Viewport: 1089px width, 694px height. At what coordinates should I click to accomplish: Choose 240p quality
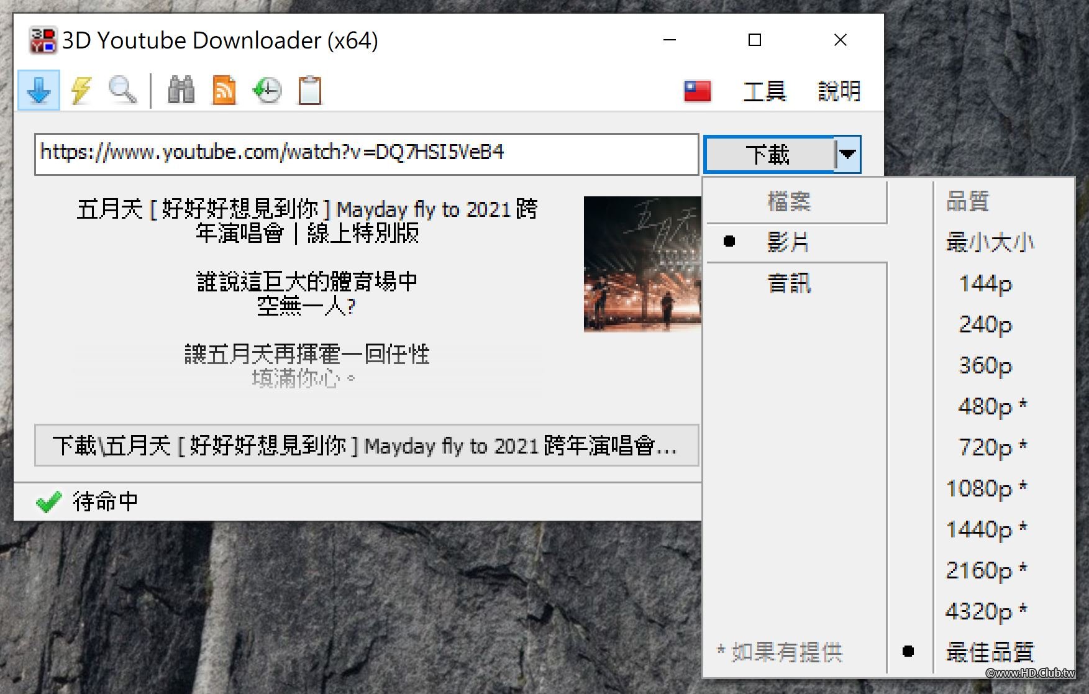(986, 324)
